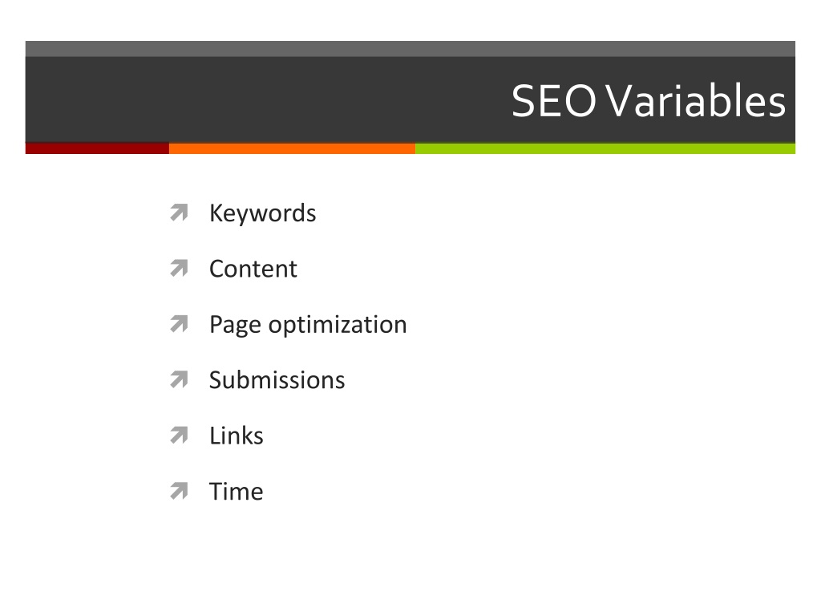Click the dark title banner's empty left area

point(262,99)
